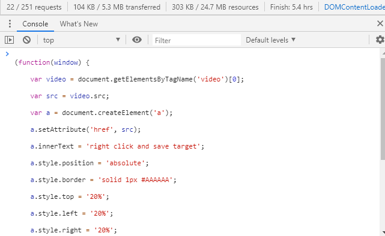Viewport: 385px width, 236px height.
Task: Click scrollbar down arrow in console
Action: tap(383, 232)
